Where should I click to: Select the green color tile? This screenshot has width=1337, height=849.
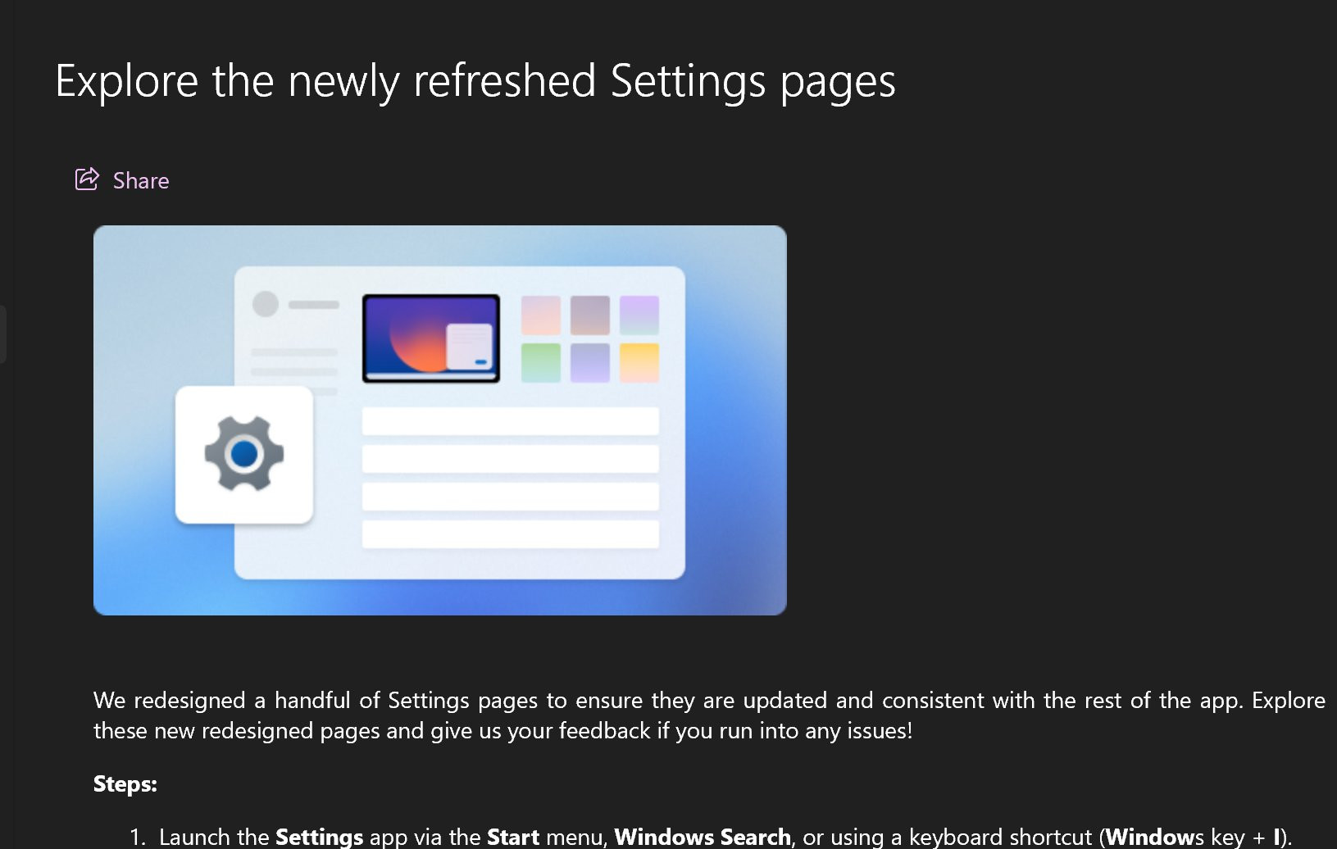pyautogui.click(x=541, y=363)
